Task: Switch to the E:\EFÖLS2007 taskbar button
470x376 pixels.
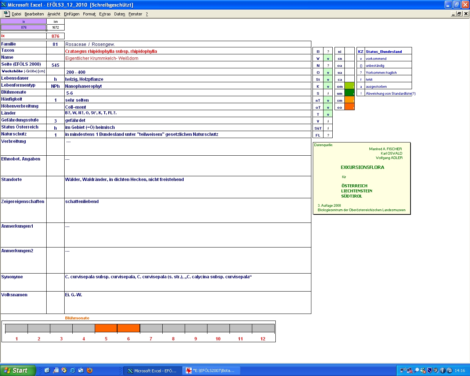Action: click(x=211, y=370)
